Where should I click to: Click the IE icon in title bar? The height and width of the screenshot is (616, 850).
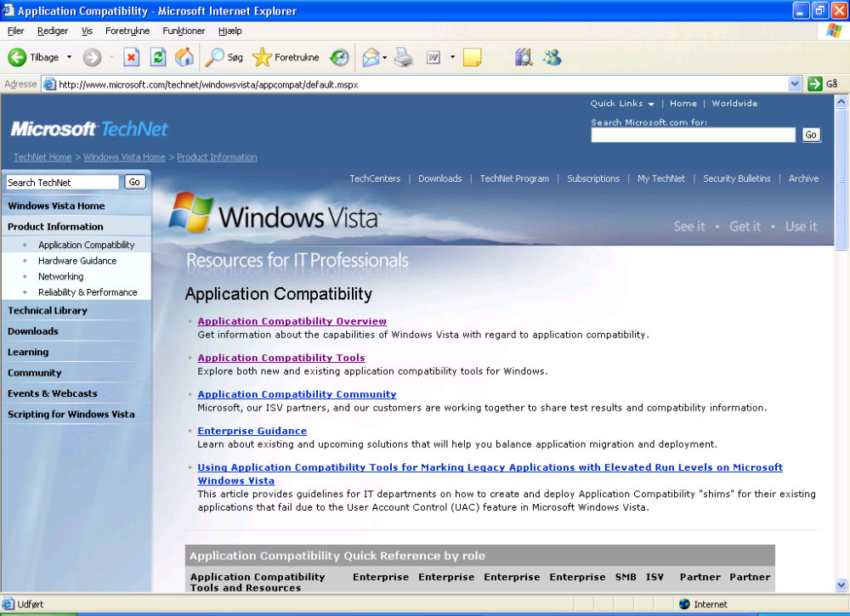[8, 10]
